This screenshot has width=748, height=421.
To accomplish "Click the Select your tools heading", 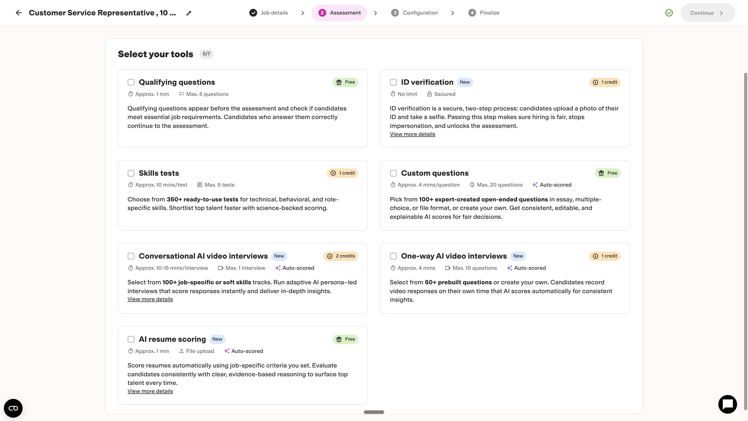I will pyautogui.click(x=155, y=54).
